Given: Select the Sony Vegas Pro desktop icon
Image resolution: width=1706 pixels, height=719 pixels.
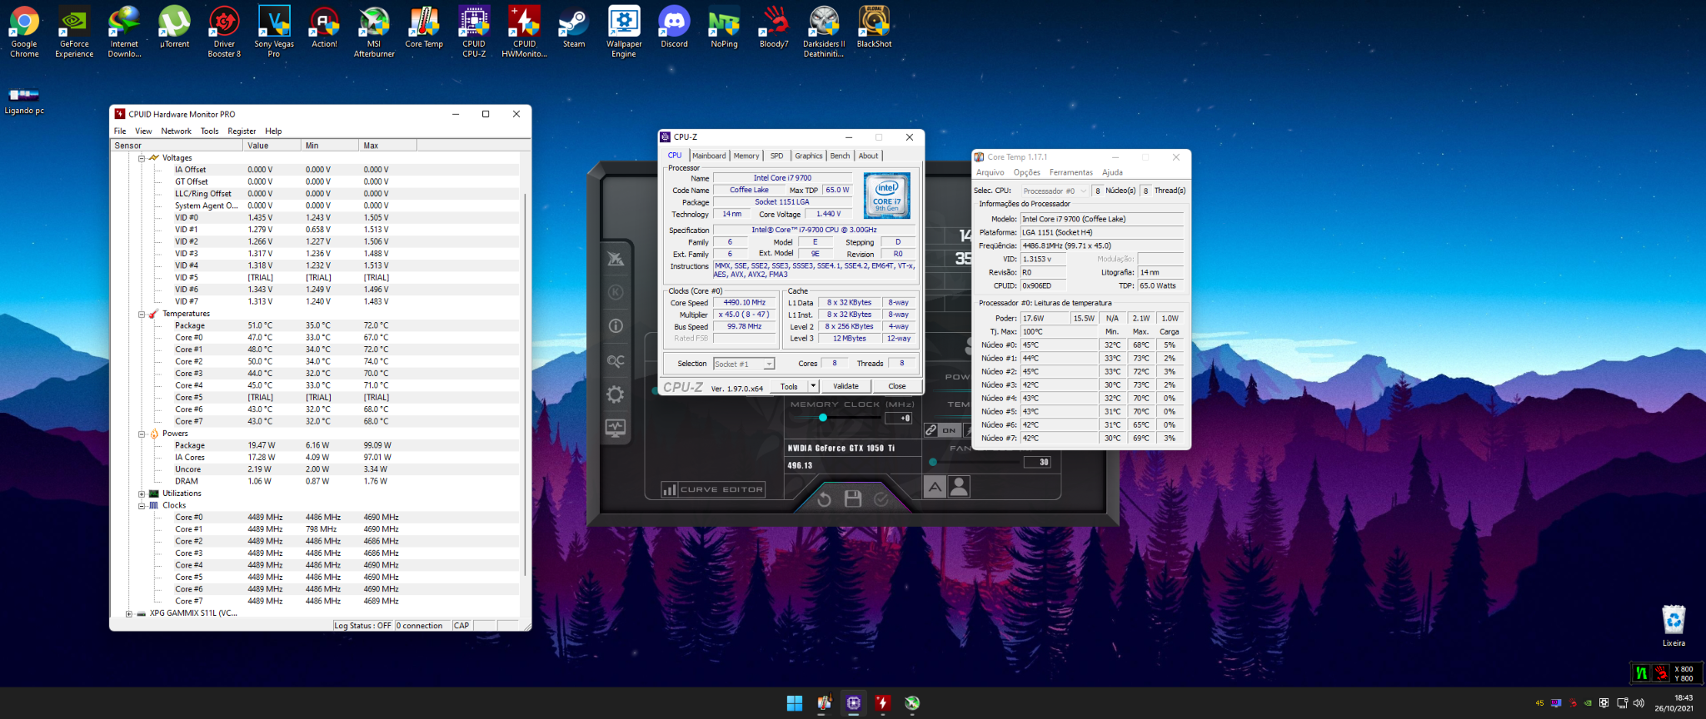Looking at the screenshot, I should click(x=274, y=32).
